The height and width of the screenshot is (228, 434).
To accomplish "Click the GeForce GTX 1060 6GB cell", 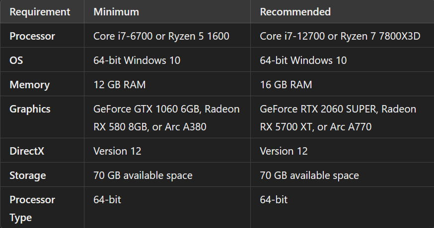I will 166,117.
